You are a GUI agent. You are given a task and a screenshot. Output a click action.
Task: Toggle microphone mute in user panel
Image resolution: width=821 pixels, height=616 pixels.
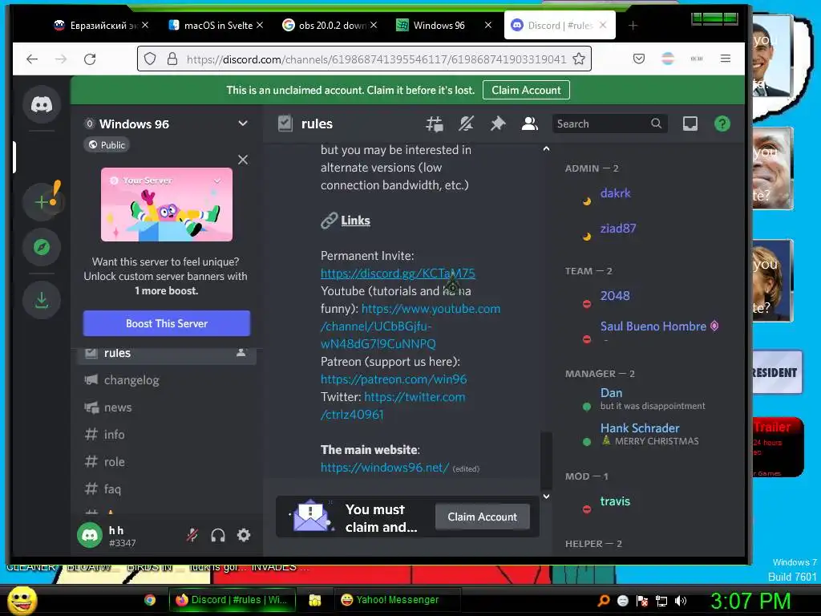pyautogui.click(x=192, y=535)
